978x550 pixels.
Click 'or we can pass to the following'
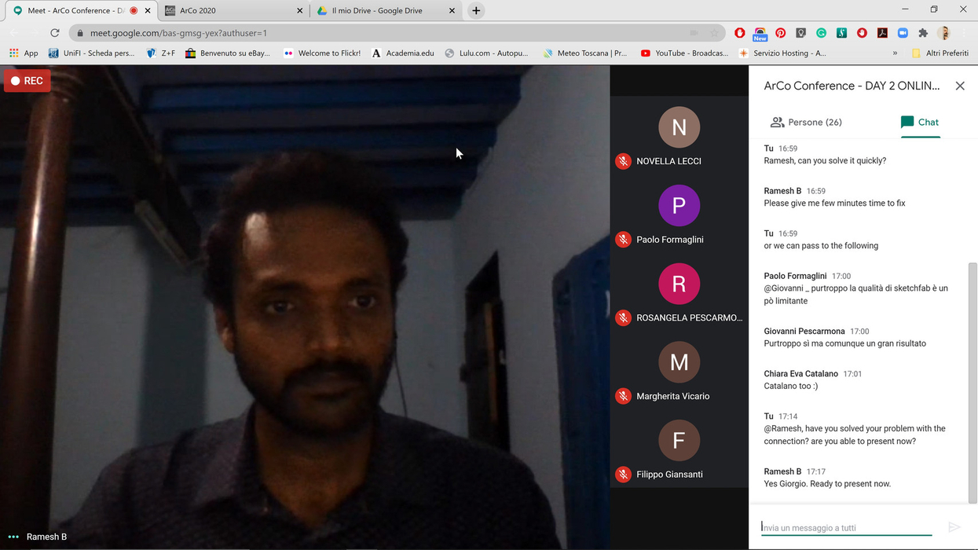(x=821, y=246)
